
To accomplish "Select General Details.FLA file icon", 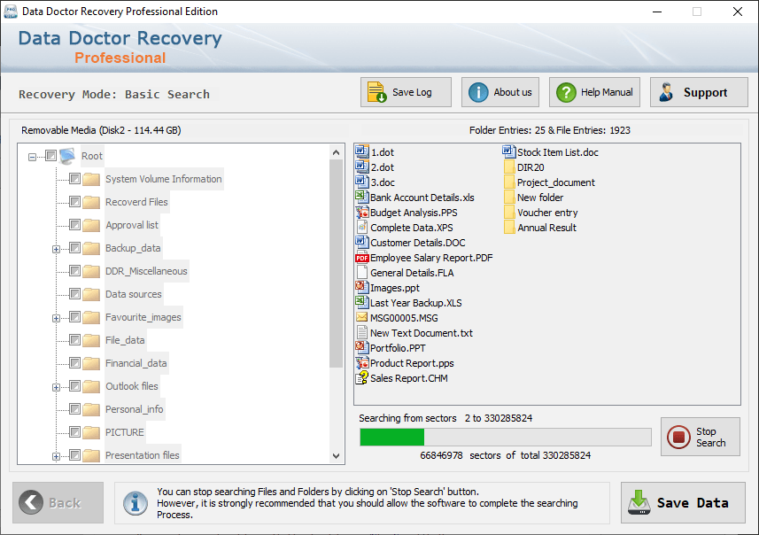I will point(362,273).
